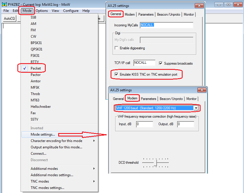Open the Configure menu
The width and height of the screenshot is (244, 193).
point(71,11)
